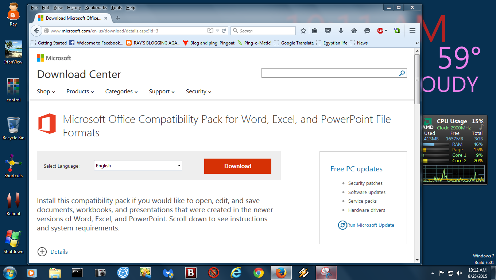The width and height of the screenshot is (496, 280).
Task: Open the Select Language combo box
Action: coord(138,166)
